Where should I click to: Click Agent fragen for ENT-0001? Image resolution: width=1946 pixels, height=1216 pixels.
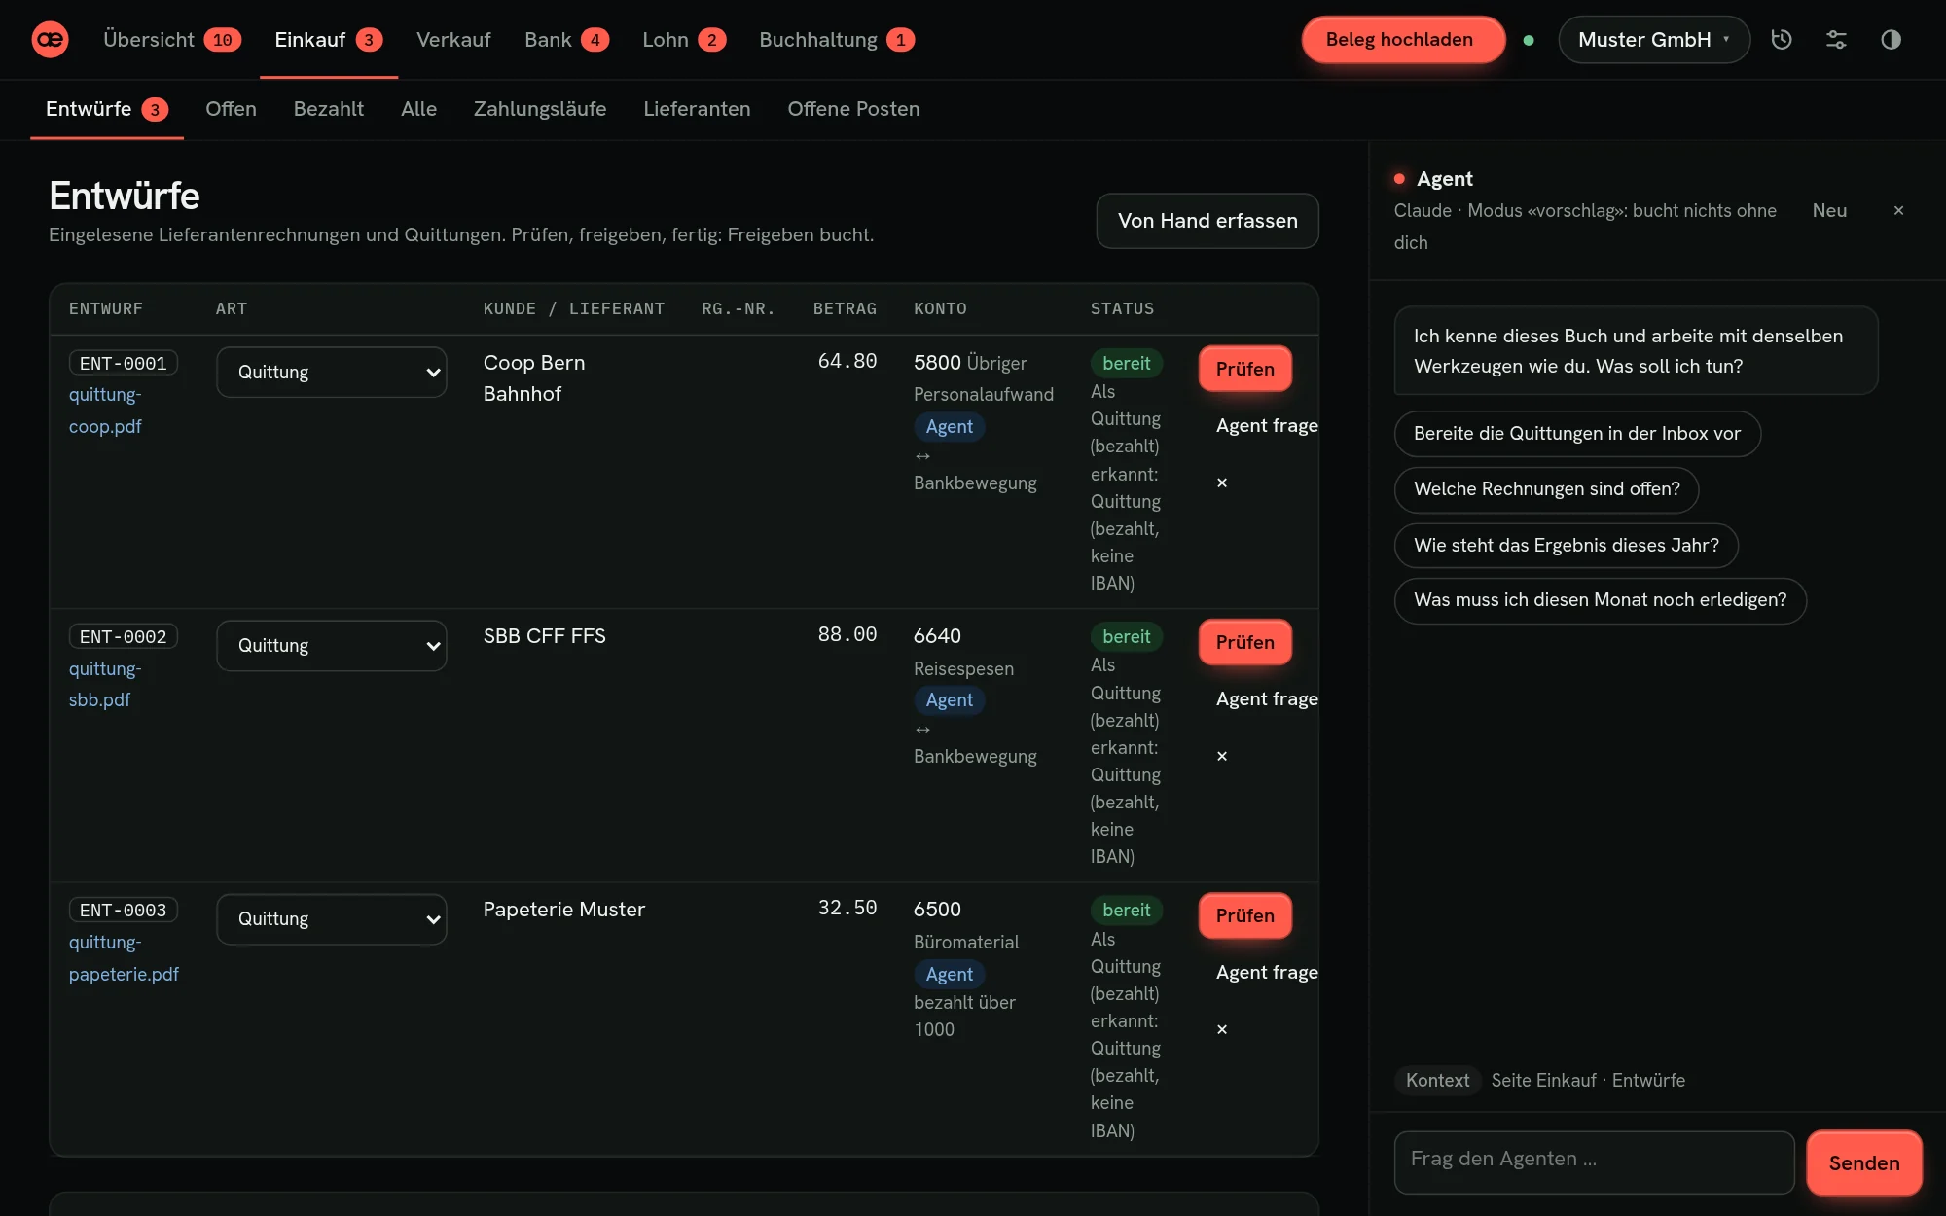point(1267,425)
